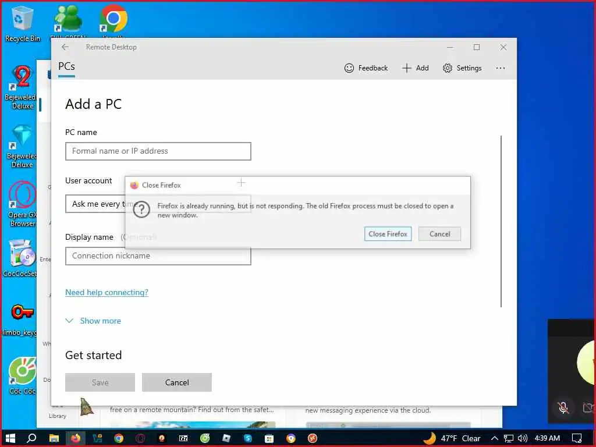
Task: Click the PC name input field
Action: (158, 151)
